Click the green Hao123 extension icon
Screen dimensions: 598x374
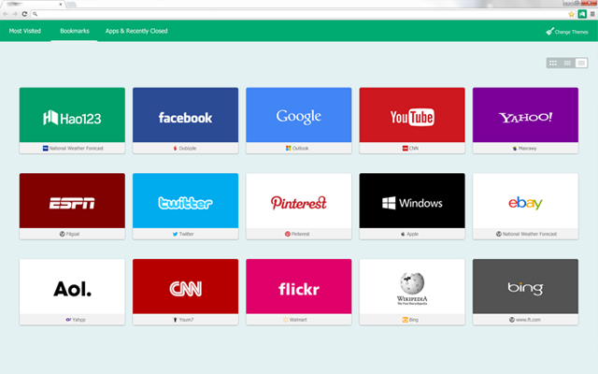coord(582,14)
